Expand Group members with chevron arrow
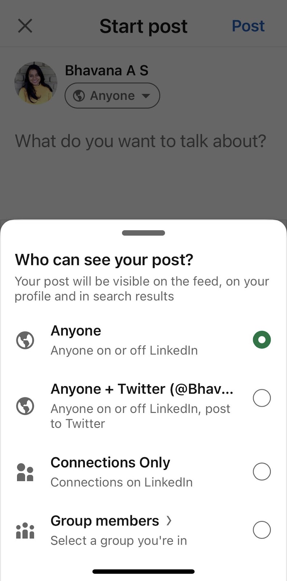Viewport: 287px width, 581px height. [169, 521]
